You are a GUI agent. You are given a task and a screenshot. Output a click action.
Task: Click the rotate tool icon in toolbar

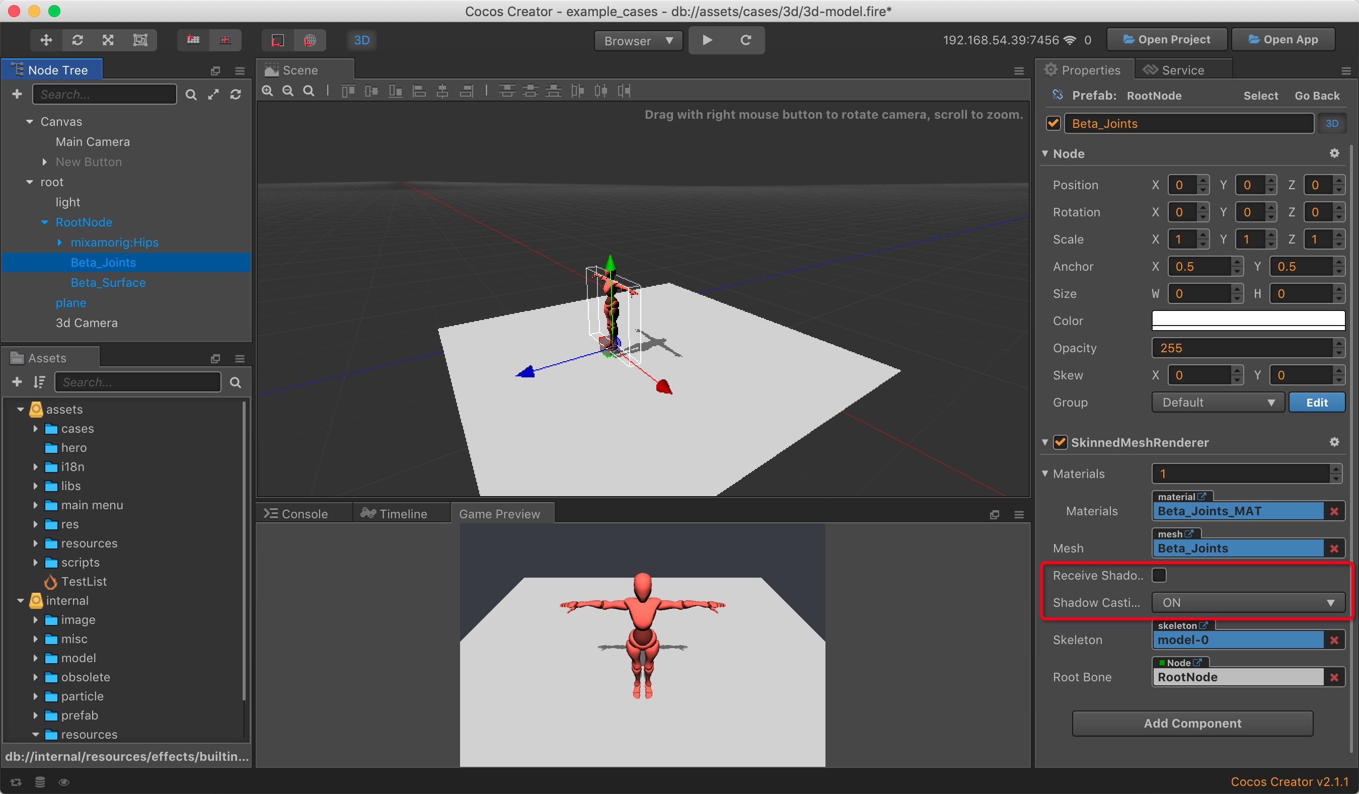point(78,40)
